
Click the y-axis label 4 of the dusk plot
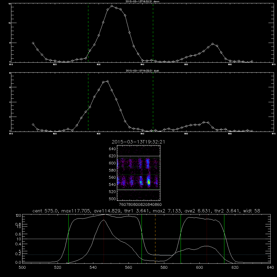pos(10,102)
